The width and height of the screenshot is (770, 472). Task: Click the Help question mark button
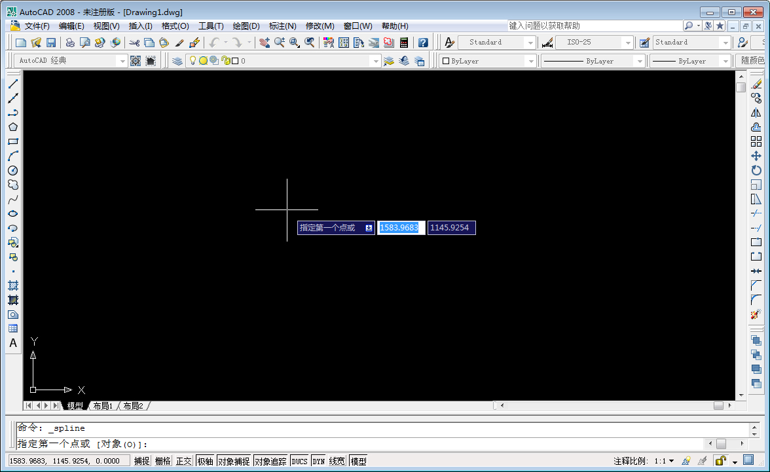[423, 41]
